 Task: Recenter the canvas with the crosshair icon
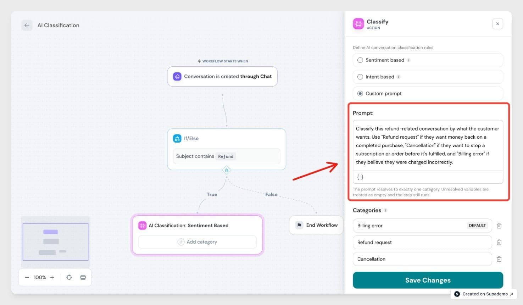(x=69, y=277)
